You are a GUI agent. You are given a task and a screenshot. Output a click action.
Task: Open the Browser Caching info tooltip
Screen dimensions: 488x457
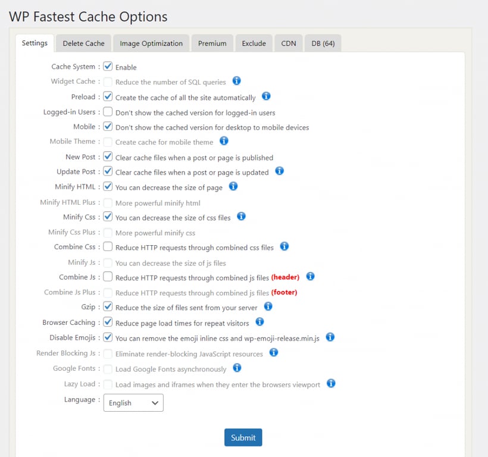pyautogui.click(x=259, y=322)
